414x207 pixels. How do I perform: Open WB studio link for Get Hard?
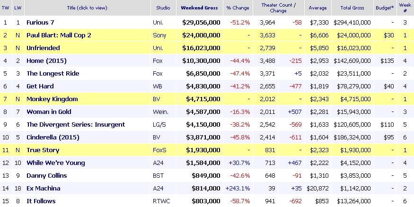click(x=158, y=86)
